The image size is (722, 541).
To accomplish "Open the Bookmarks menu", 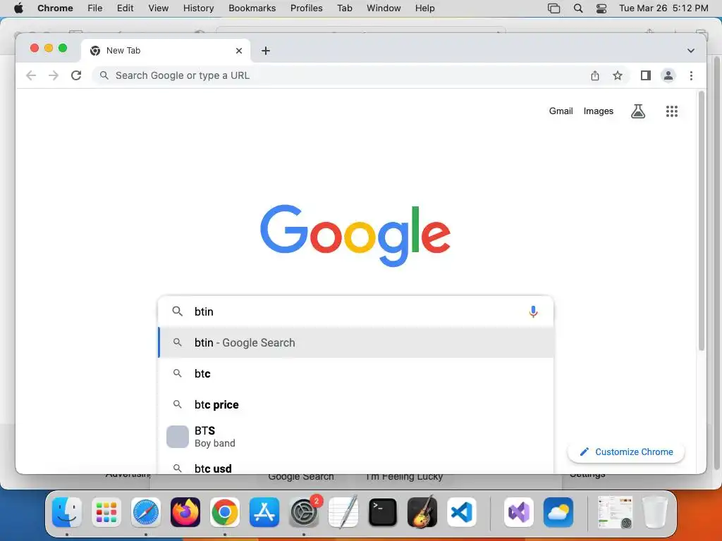I will (252, 8).
